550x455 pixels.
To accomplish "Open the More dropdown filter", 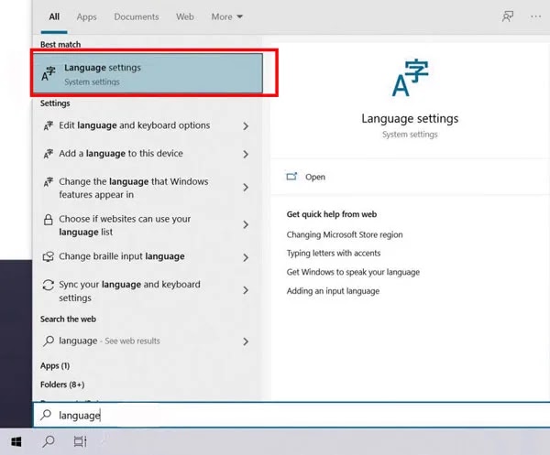I will point(226,16).
